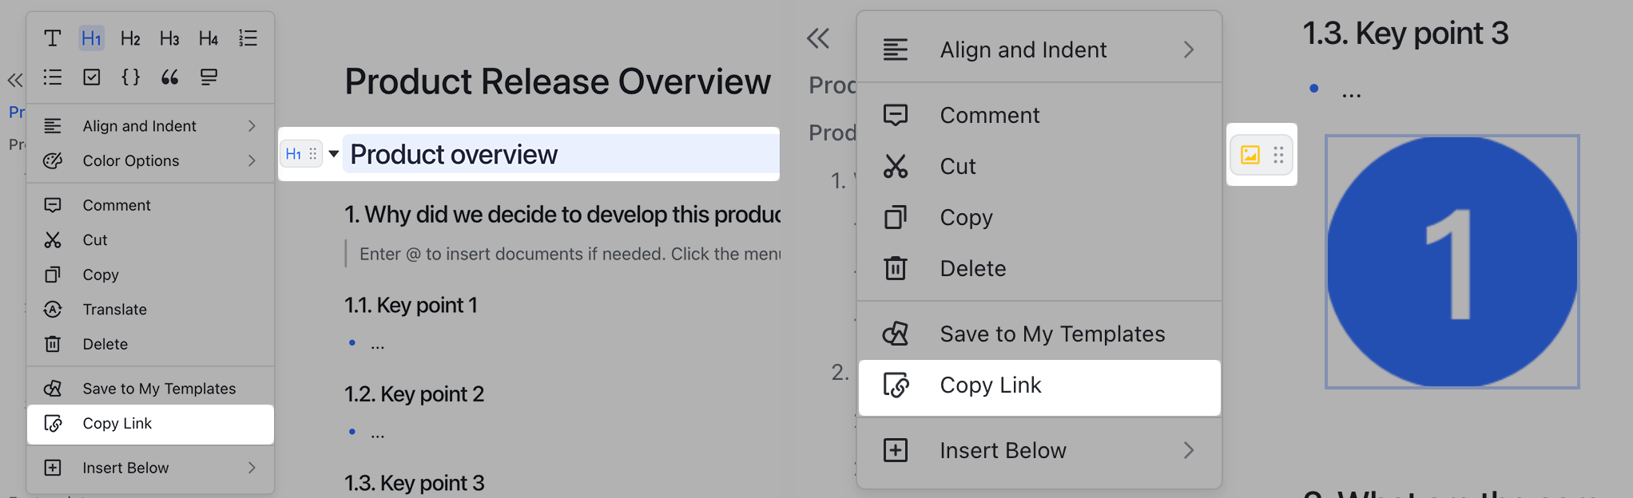Apply Heading 3 style
The image size is (1633, 498).
point(169,38)
